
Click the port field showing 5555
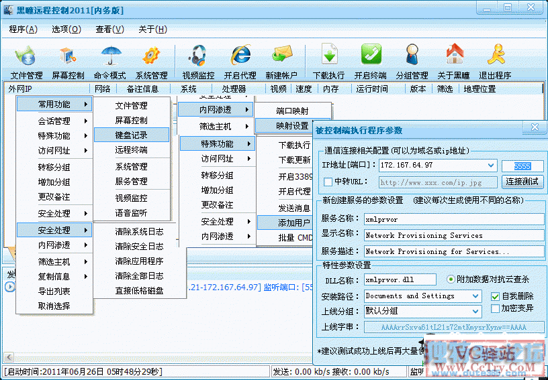[x=522, y=166]
